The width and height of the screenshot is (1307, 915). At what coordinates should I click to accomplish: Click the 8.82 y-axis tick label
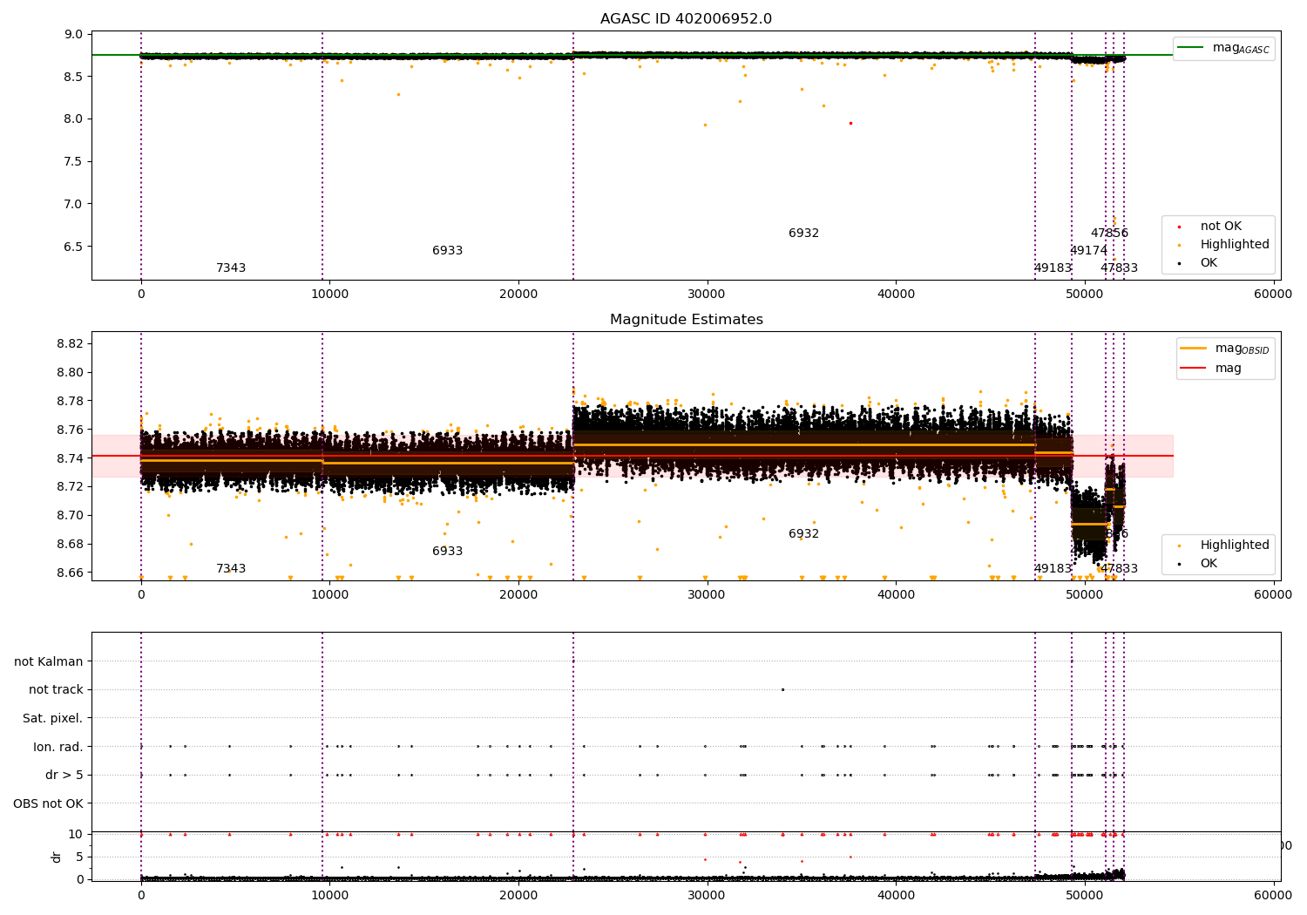point(71,343)
